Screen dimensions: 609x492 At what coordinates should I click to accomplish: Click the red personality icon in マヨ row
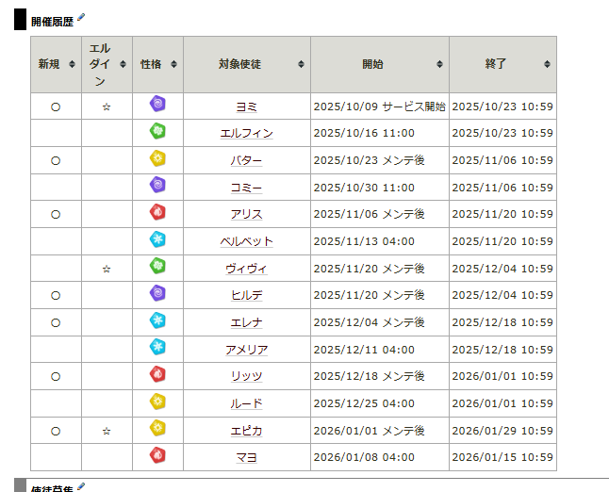coord(157,456)
